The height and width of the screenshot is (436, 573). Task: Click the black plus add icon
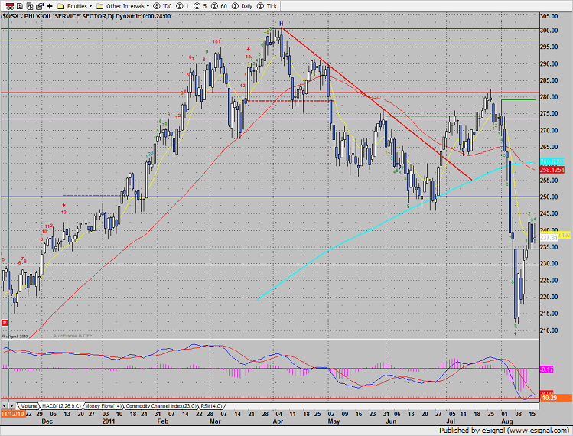coord(50,6)
